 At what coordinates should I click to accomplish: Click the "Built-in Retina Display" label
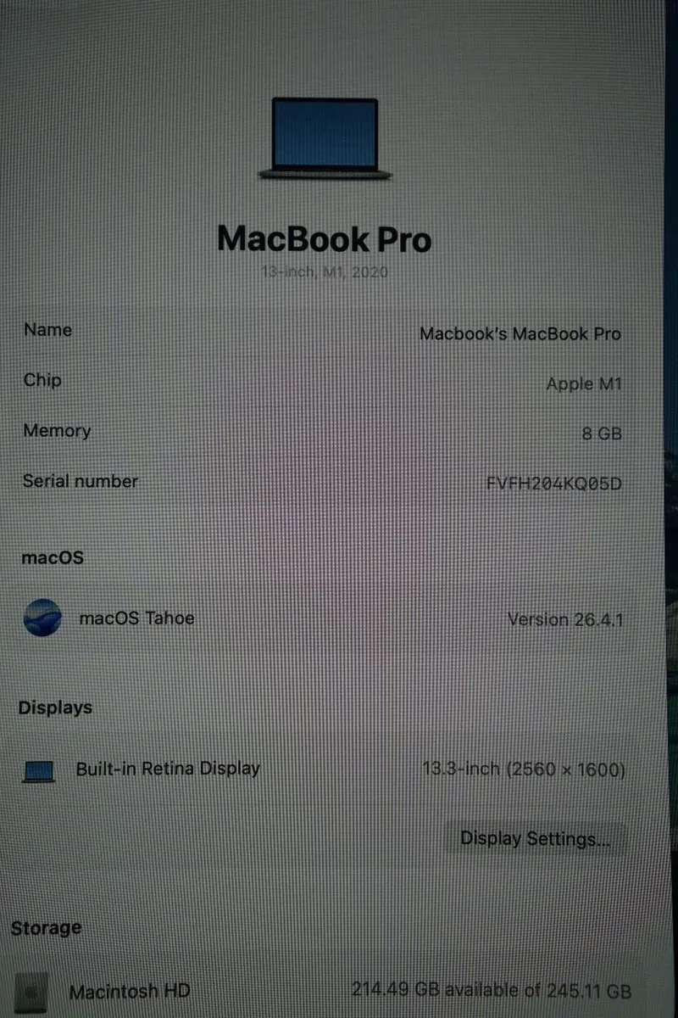point(168,769)
